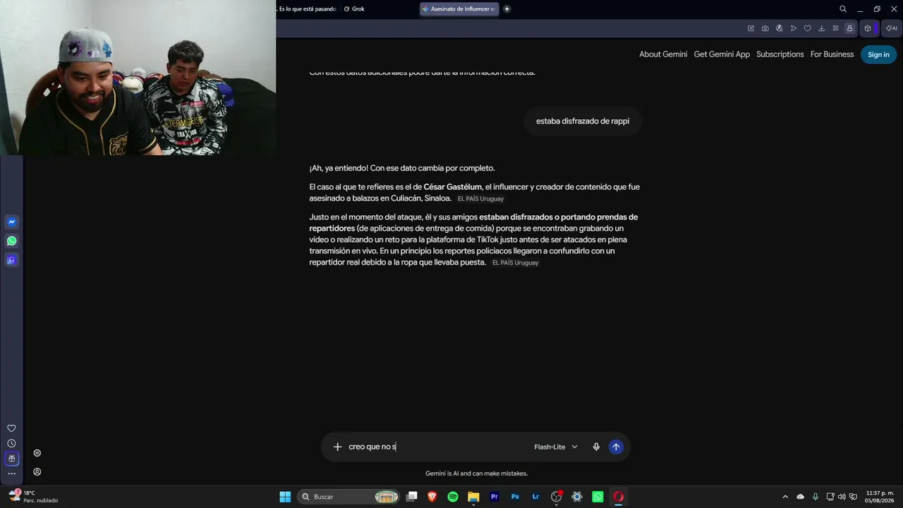Open the gear settings app on the taskbar
The height and width of the screenshot is (508, 903).
tap(577, 497)
